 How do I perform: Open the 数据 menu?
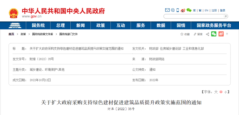tap(161, 25)
